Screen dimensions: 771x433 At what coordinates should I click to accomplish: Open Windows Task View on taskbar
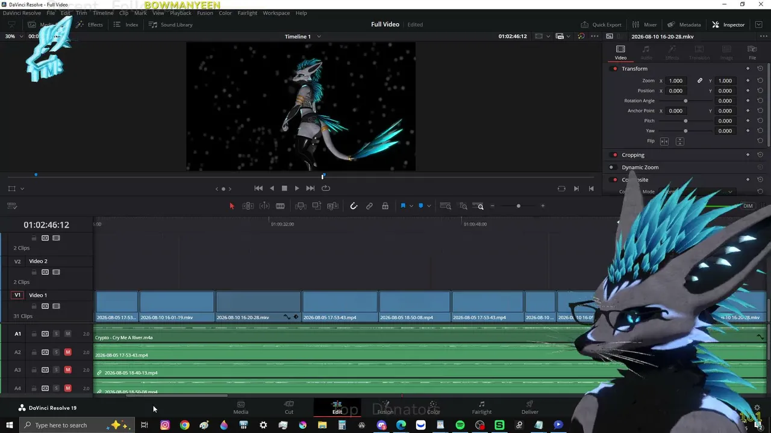coord(145,425)
